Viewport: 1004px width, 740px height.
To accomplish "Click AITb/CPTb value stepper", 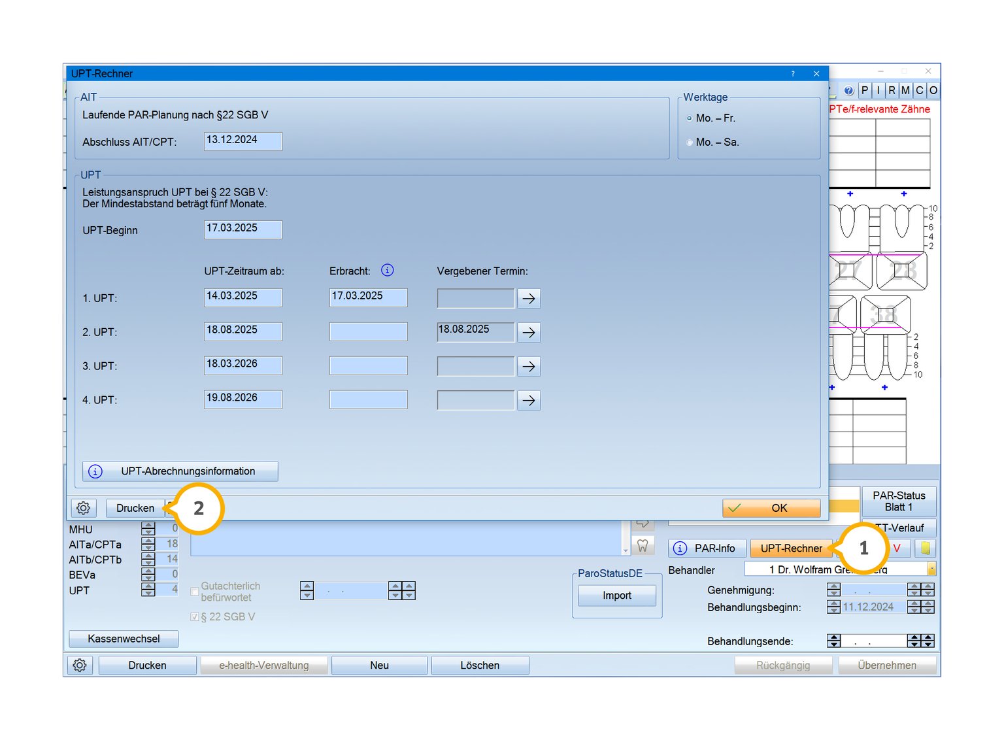I will tap(148, 559).
